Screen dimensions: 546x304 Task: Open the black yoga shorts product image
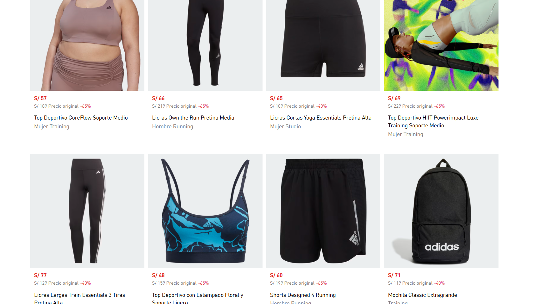coord(323,45)
